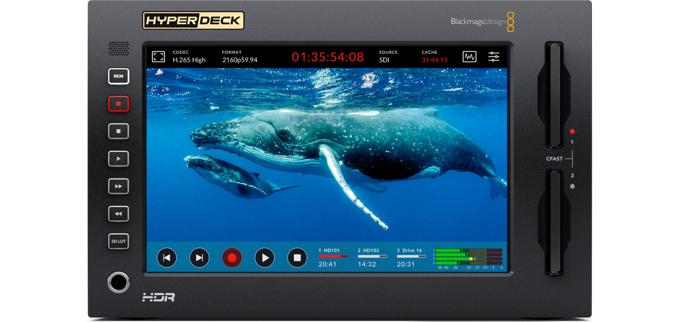Open the video scopes display
This screenshot has height=322, width=680.
click(x=469, y=56)
